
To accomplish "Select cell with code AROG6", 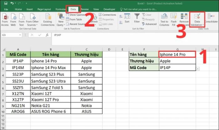I will coord(18,111).
